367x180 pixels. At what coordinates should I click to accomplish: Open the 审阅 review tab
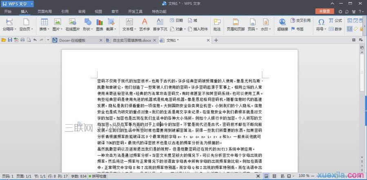click(82, 11)
